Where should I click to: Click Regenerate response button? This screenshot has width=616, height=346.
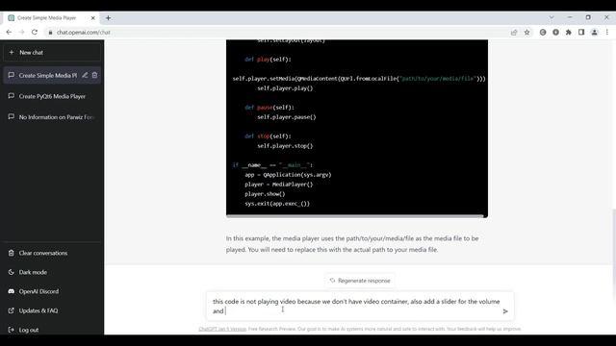[x=360, y=281]
